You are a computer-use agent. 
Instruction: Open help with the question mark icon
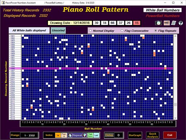pos(181,23)
